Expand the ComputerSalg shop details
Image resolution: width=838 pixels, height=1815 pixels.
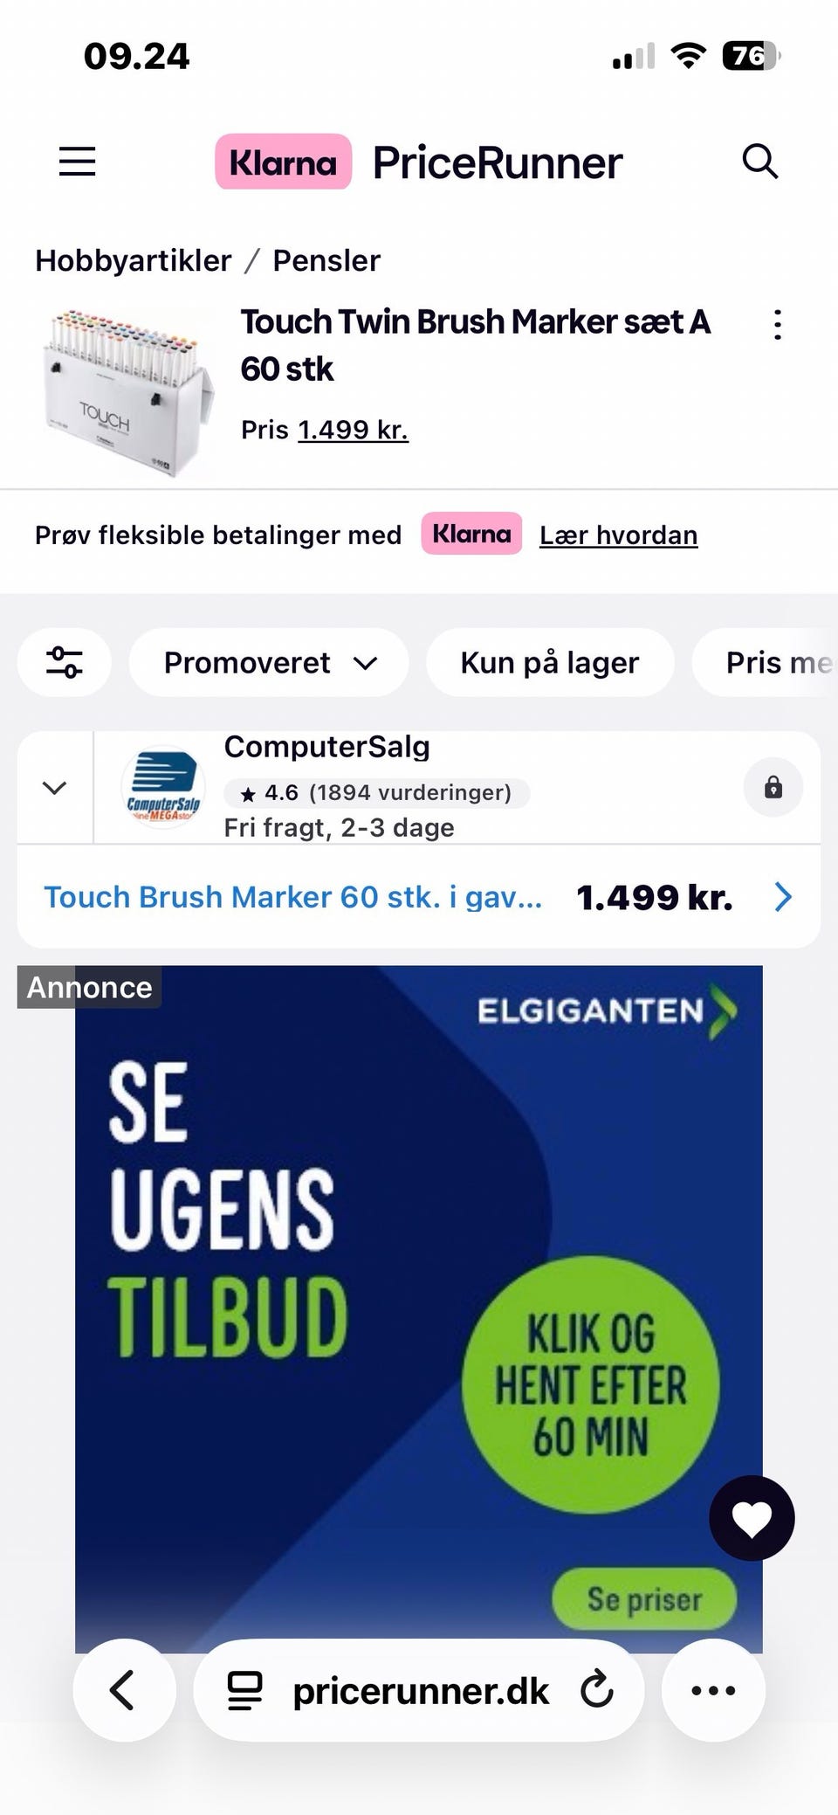(x=55, y=788)
